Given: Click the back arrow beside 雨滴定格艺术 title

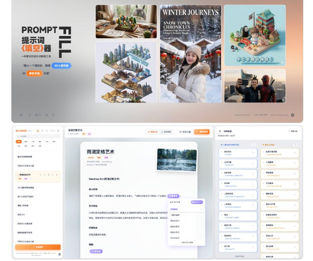Looking at the screenshot, I should pyautogui.click(x=68, y=134).
